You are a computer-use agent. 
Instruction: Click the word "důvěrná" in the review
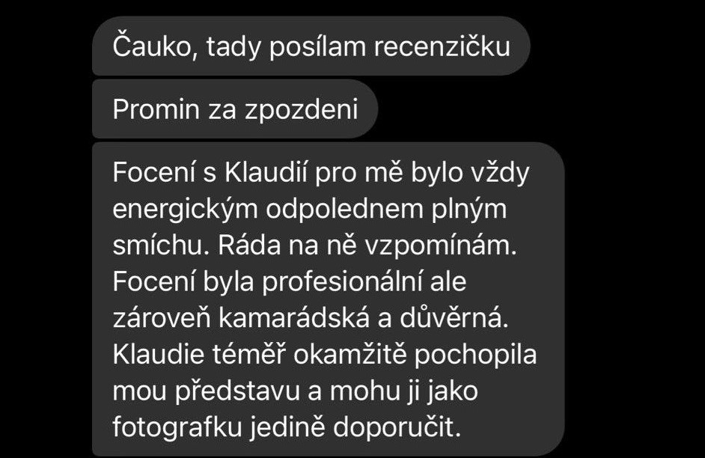[x=454, y=318]
